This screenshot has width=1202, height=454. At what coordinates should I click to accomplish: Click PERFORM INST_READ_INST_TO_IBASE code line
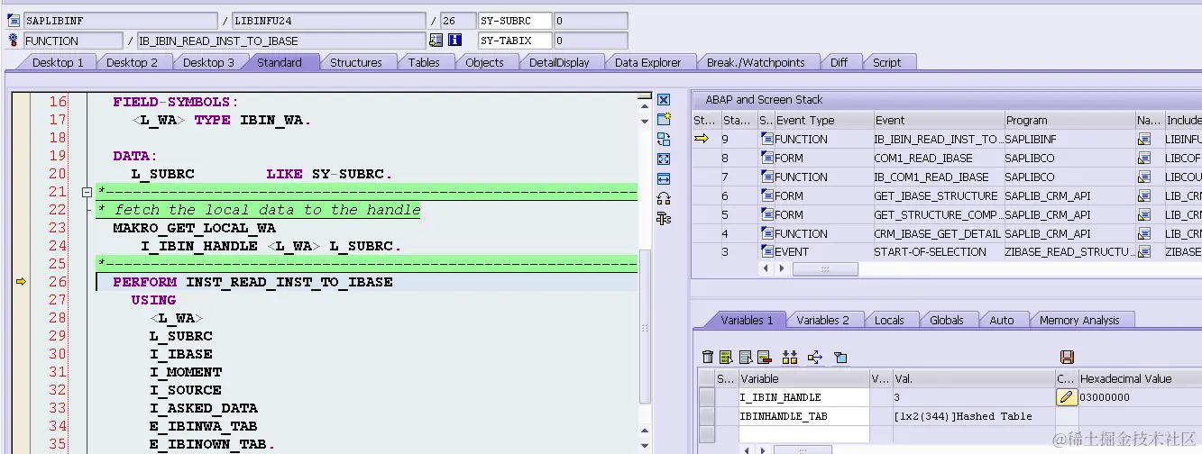[252, 282]
